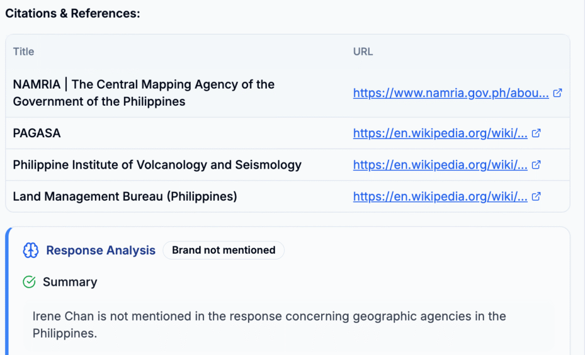Click the Land Management Bureau row's external link icon
The width and height of the screenshot is (585, 355).
pos(536,196)
